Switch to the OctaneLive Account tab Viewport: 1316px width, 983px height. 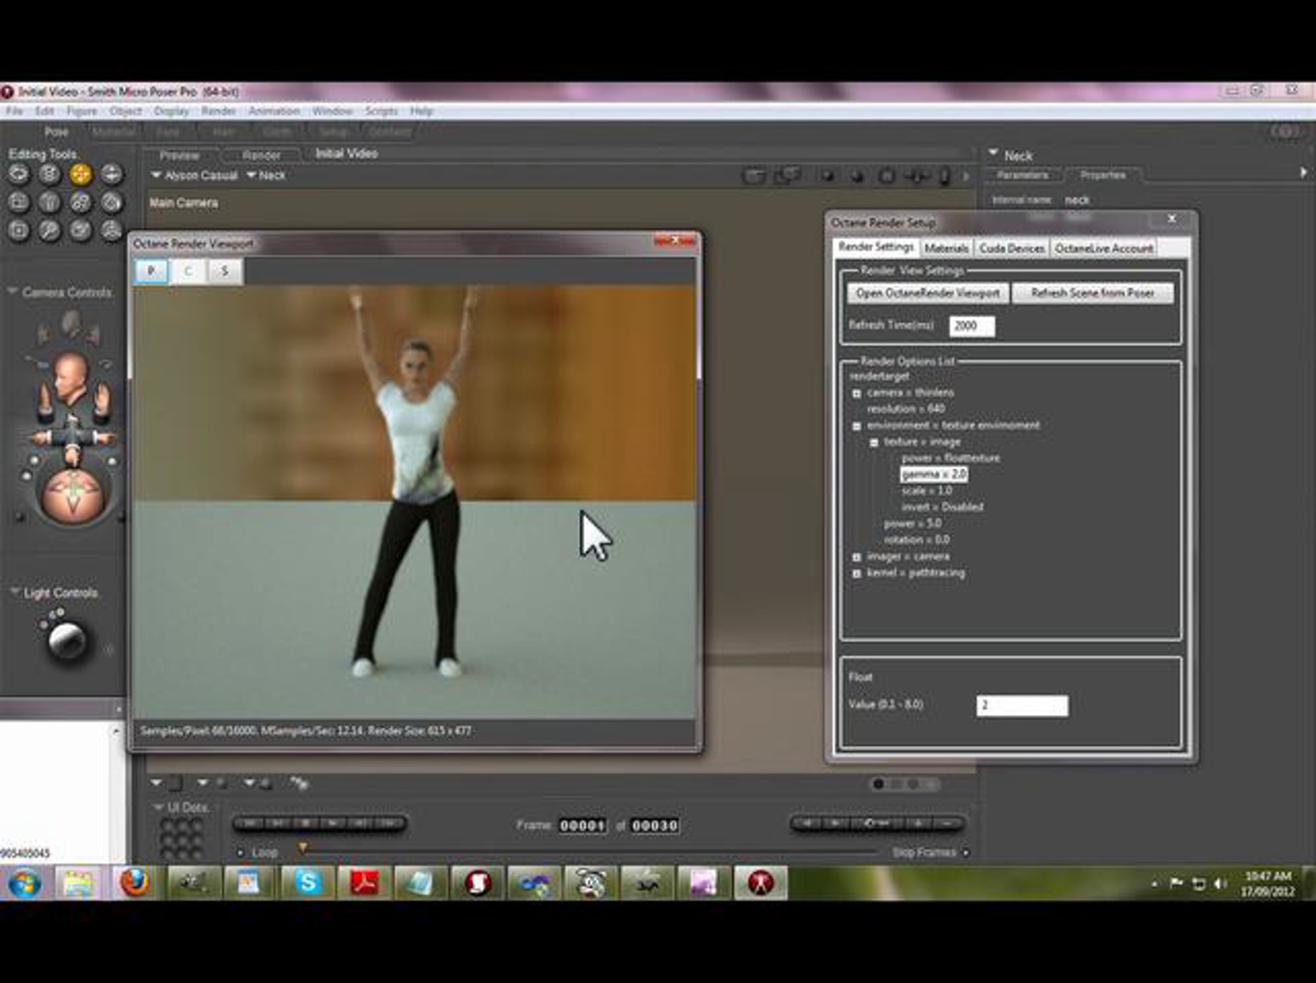[1104, 248]
